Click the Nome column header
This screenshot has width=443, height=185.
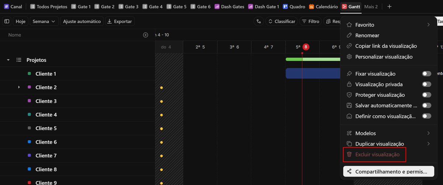[15, 35]
